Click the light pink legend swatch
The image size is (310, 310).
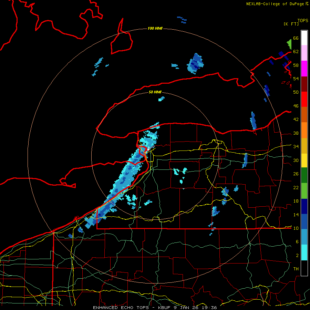click(304, 53)
